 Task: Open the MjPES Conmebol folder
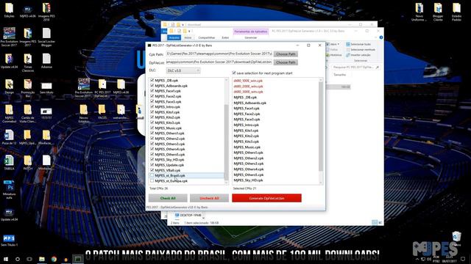pyautogui.click(x=9, y=113)
